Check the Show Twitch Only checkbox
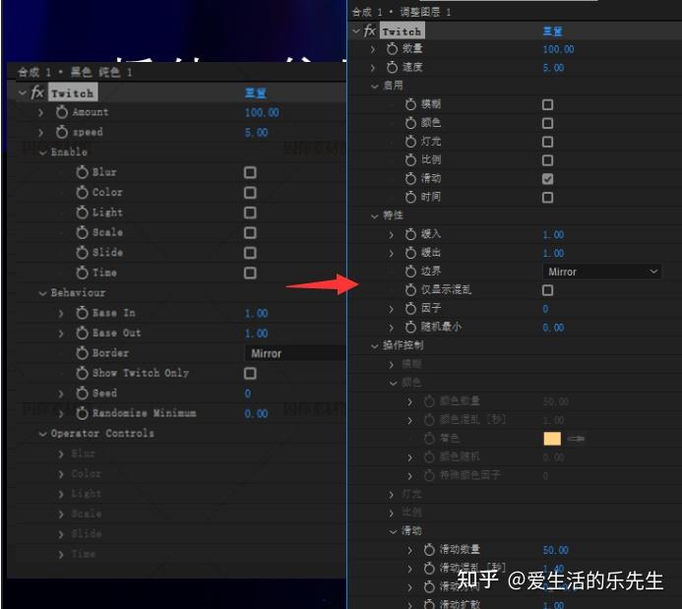The height and width of the screenshot is (609, 682). [250, 374]
